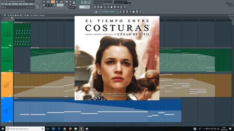Open the FILE menu

[x=2, y=4]
